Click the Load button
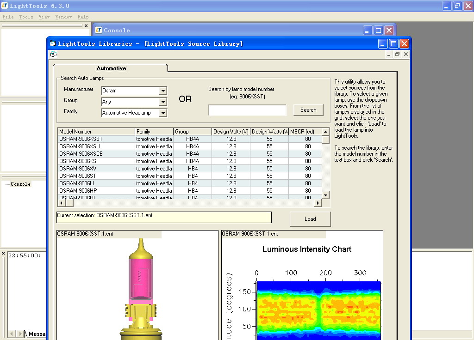 [310, 219]
